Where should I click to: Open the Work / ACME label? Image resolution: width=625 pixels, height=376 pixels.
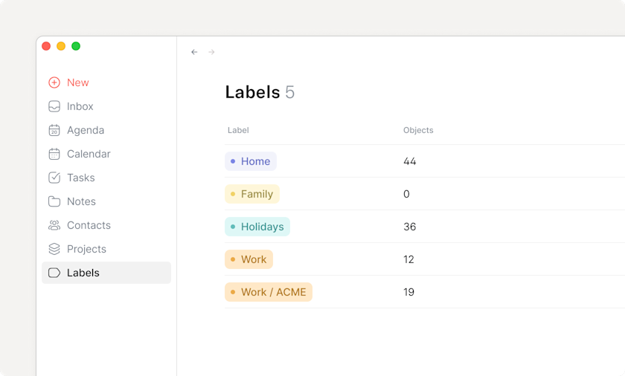coord(269,292)
